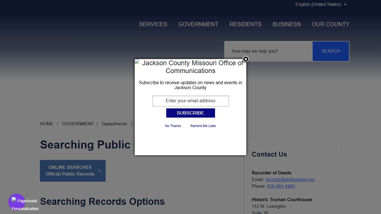This screenshot has height=214, width=381.
Task: Open the OUR COUNTY menu
Action: tap(331, 24)
